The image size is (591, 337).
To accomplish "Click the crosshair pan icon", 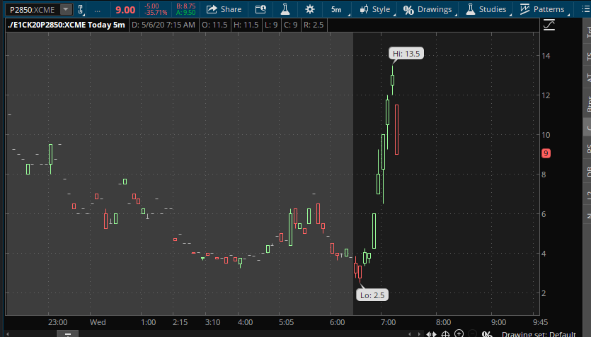I will pyautogui.click(x=445, y=333).
